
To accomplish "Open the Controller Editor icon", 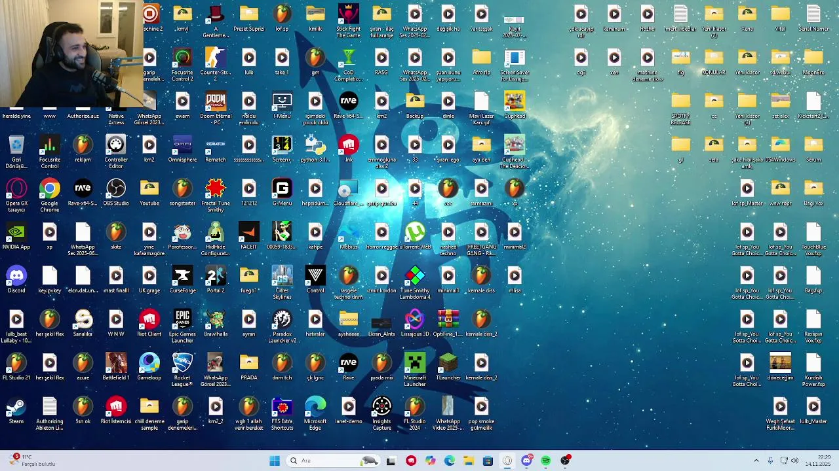I will point(116,152).
